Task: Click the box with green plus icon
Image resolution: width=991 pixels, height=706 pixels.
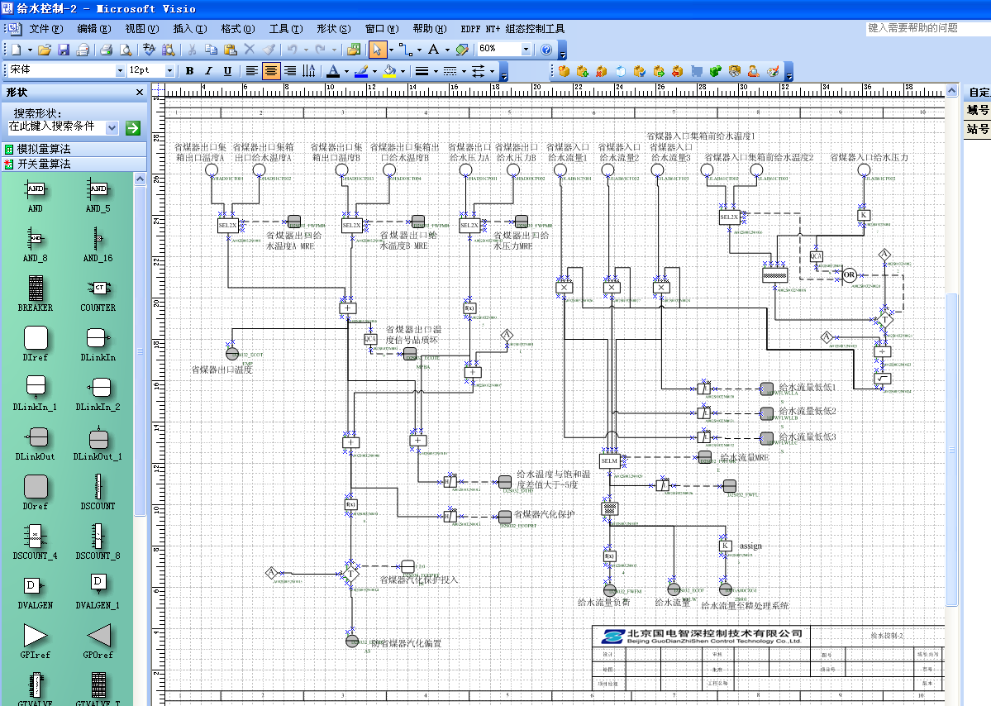Action: pyautogui.click(x=582, y=71)
